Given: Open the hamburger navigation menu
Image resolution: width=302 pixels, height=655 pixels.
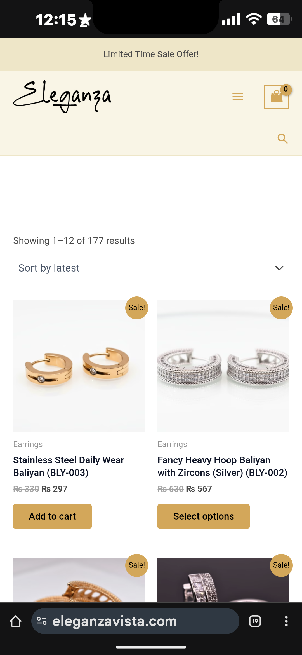Looking at the screenshot, I should point(238,97).
